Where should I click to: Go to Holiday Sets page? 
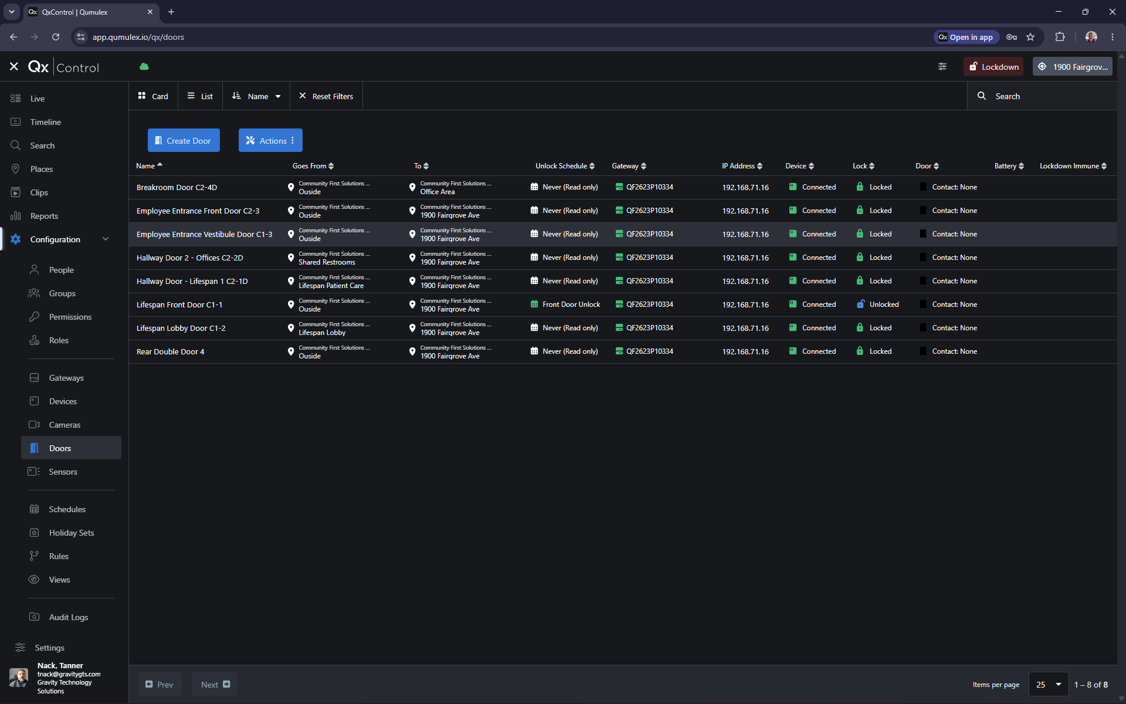[x=71, y=533]
